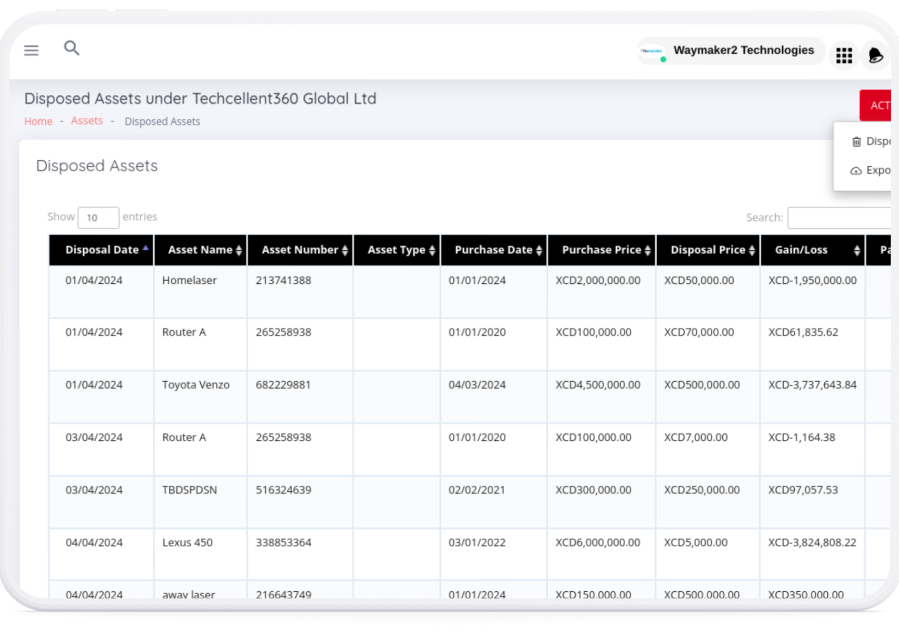Image resolution: width=899 pixels, height=637 pixels.
Task: Sort by Disposal Price column header
Action: tap(707, 250)
